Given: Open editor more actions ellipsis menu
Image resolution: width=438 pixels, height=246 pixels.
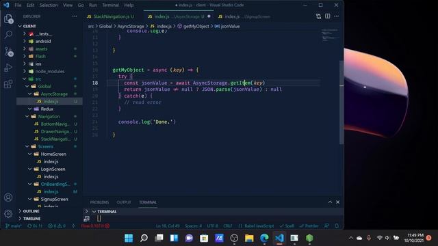Looking at the screenshot, I should click(336, 16).
